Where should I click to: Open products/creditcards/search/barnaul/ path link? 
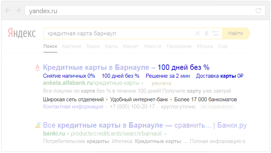tap(117, 133)
